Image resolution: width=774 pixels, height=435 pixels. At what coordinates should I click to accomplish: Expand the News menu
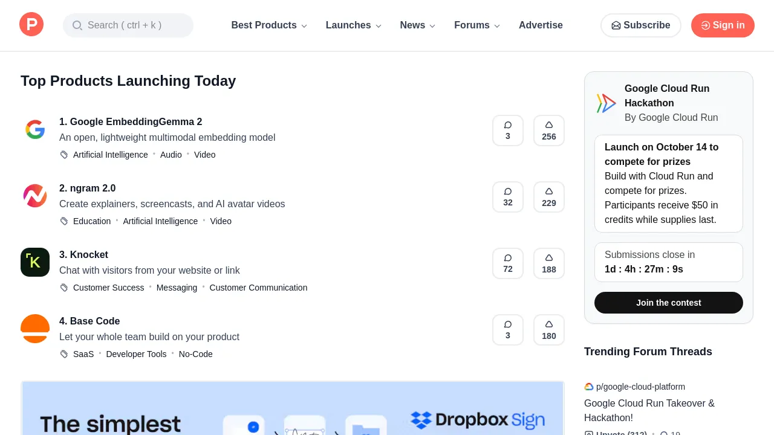click(418, 25)
